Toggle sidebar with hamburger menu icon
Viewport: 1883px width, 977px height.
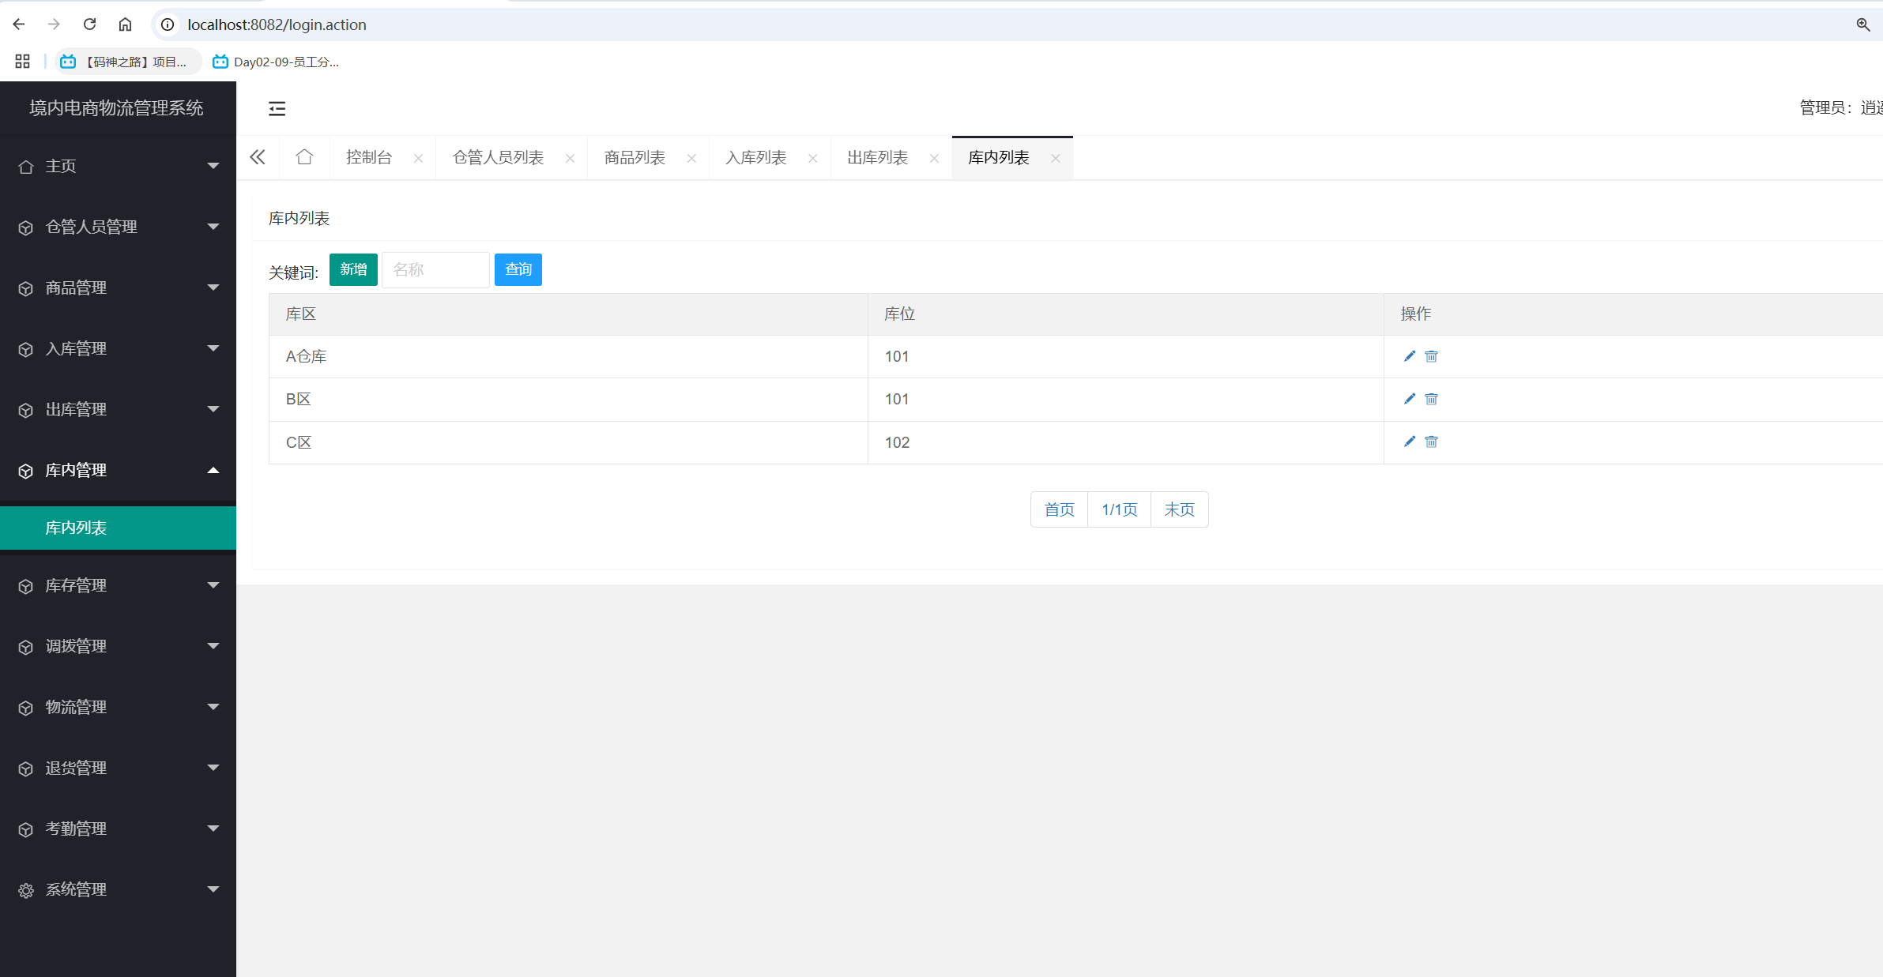277,108
